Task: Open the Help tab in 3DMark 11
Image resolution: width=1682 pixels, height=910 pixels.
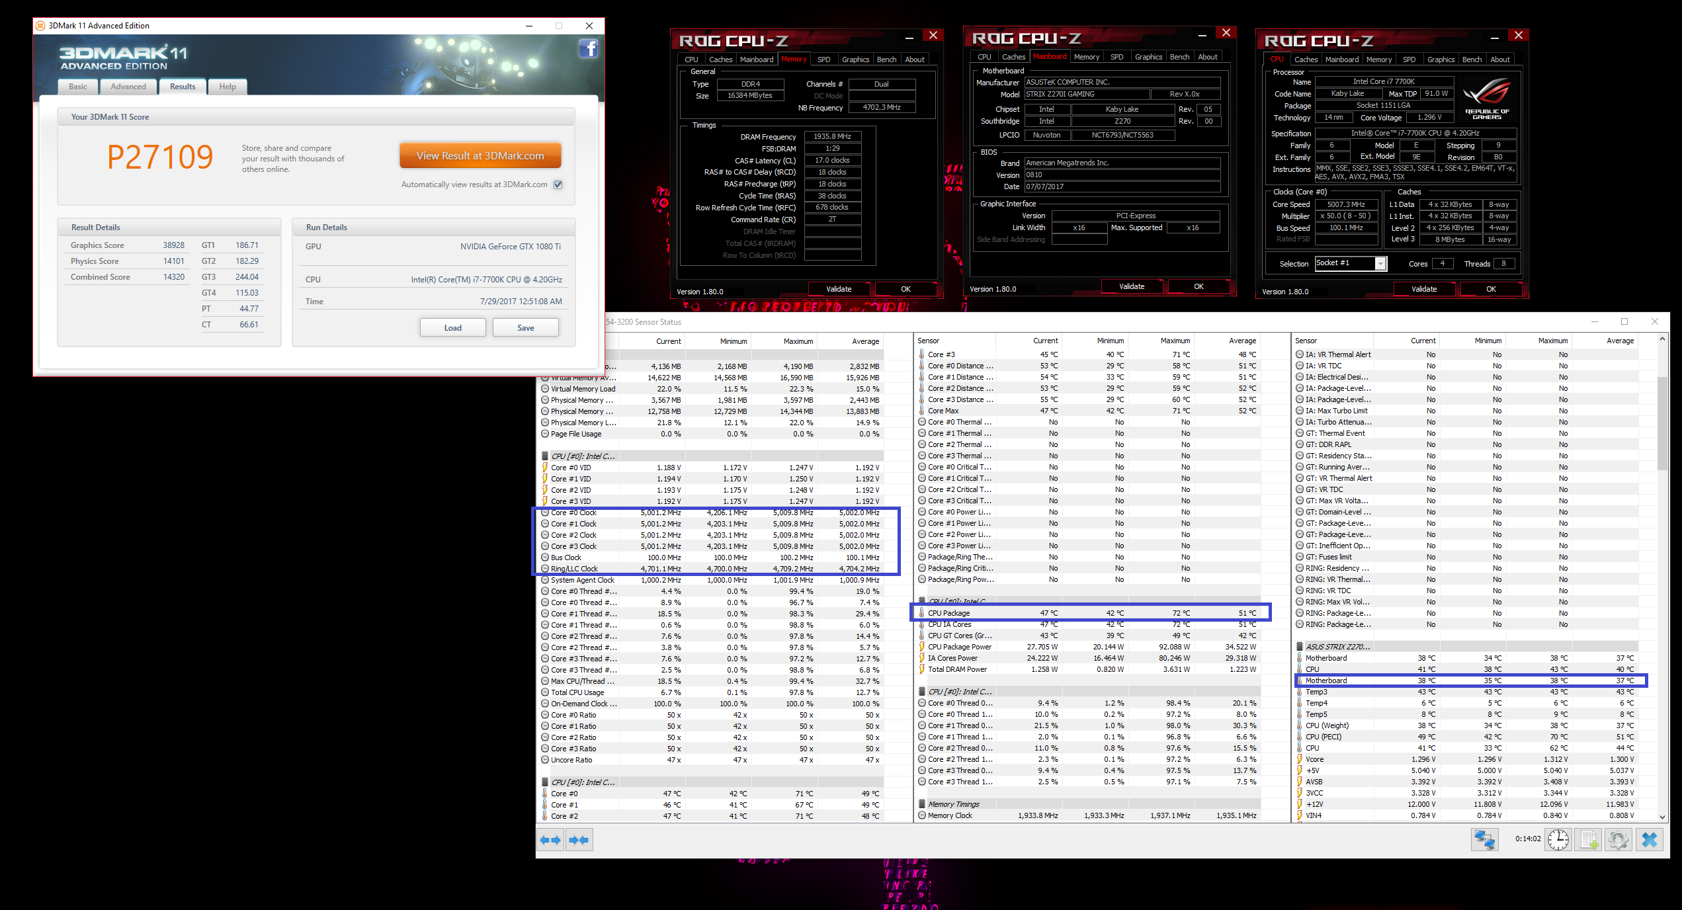Action: [x=228, y=87]
